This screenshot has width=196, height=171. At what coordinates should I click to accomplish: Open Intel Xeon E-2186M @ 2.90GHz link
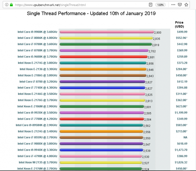37,106
